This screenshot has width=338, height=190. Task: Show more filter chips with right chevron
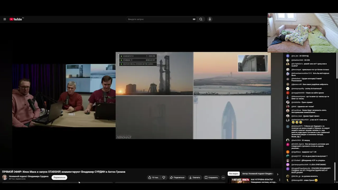278,174
